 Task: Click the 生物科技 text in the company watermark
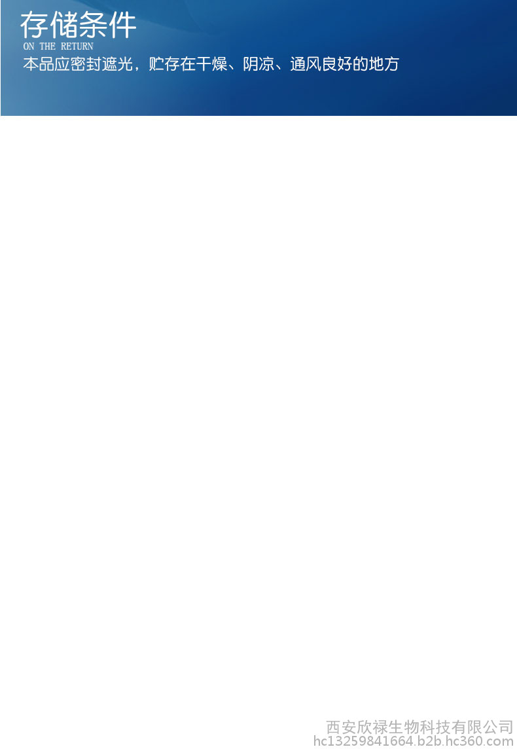pyautogui.click(x=419, y=727)
